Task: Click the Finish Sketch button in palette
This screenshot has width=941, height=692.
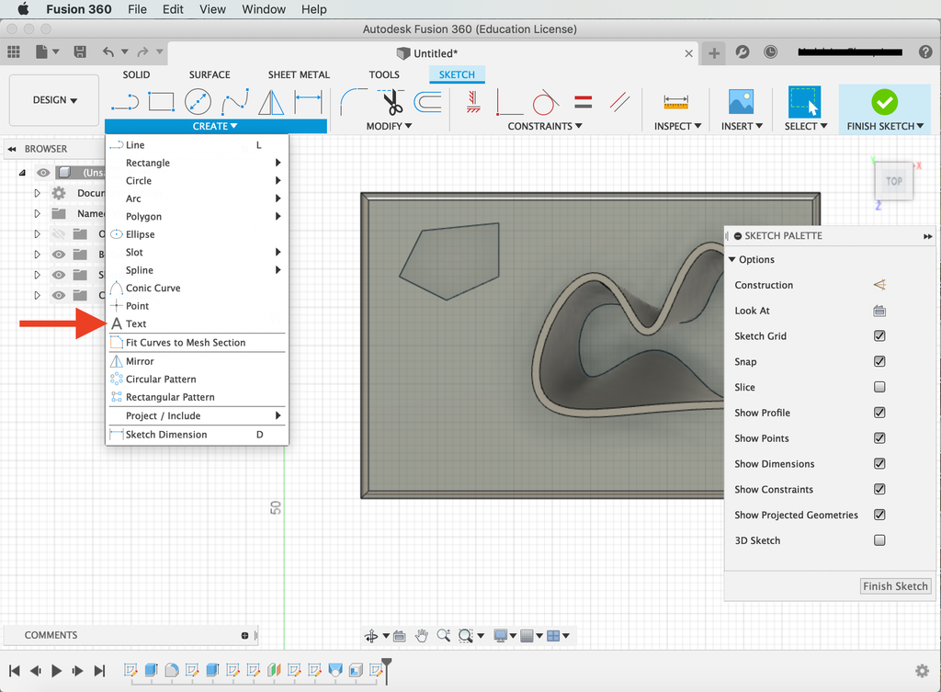Action: click(895, 586)
